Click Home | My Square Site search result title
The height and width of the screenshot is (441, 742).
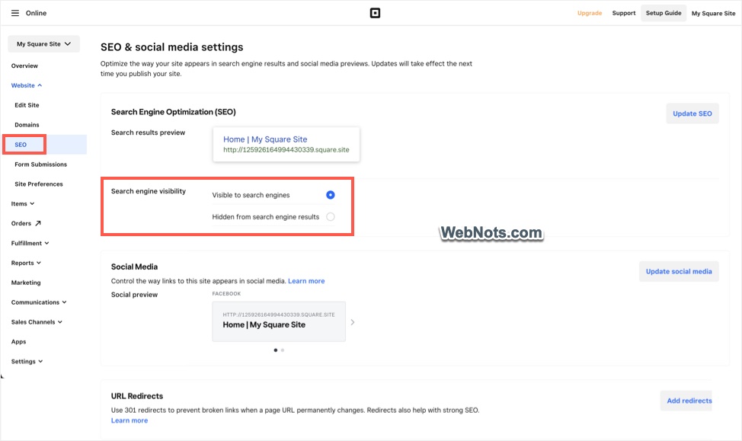click(x=265, y=139)
